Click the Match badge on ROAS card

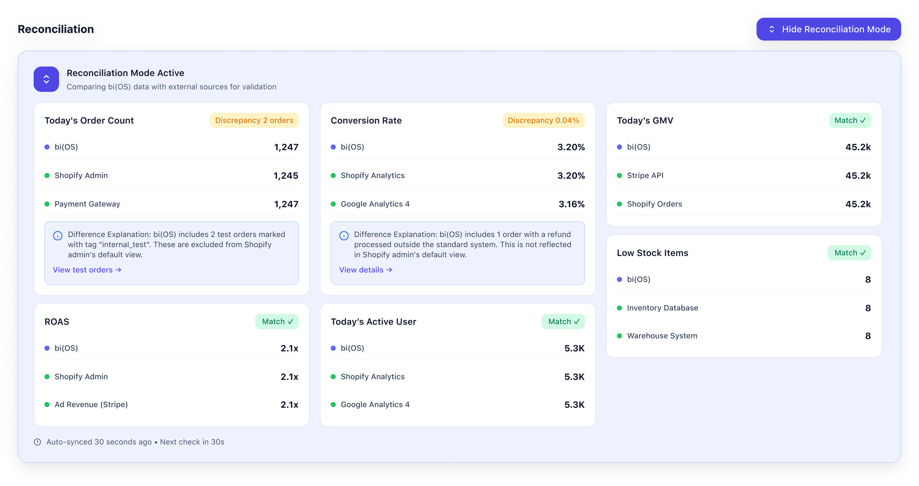(x=277, y=321)
